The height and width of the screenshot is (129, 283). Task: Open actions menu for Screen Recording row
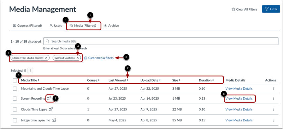273,98
